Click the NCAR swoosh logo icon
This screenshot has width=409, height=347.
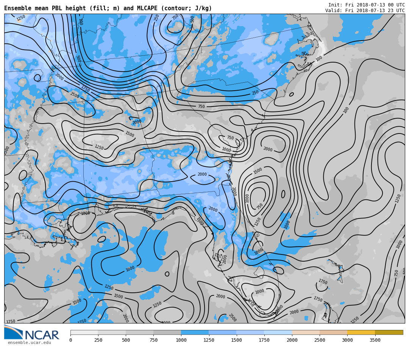click(13, 332)
